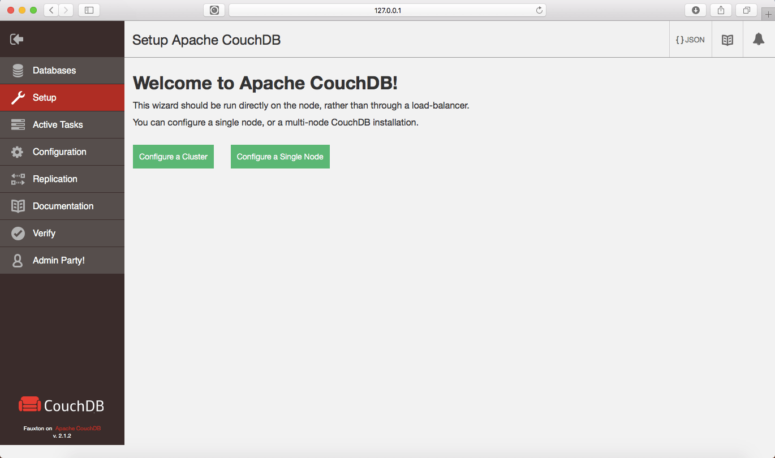Follow the Apache CouchDB footer link
The height and width of the screenshot is (458, 775).
point(78,429)
